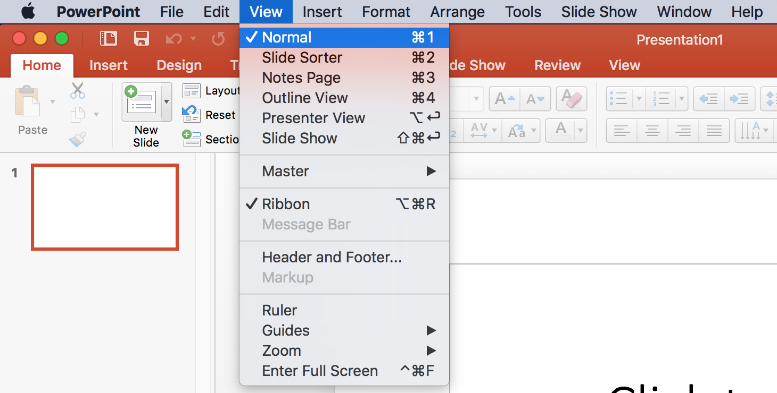Open the File menu
777x393 pixels.
click(x=171, y=12)
